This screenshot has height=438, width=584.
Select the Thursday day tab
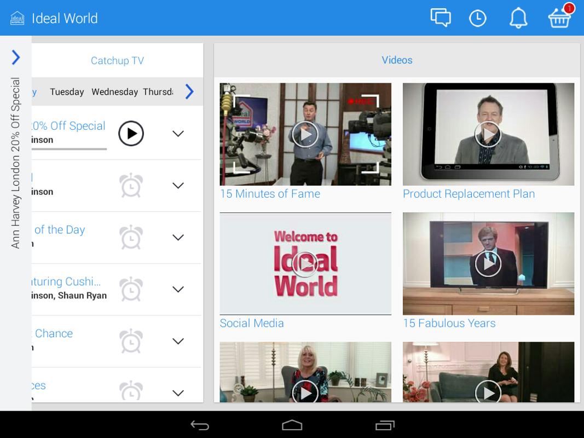point(158,91)
